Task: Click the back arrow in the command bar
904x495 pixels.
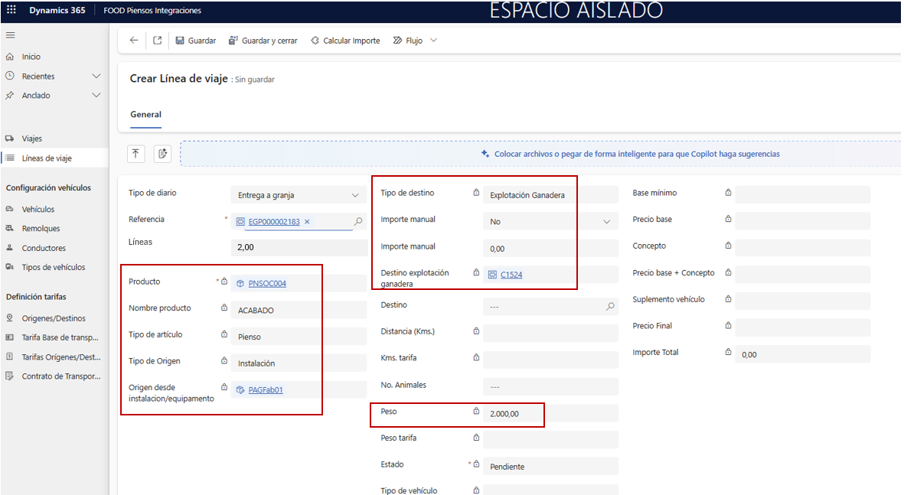Action: (x=134, y=41)
